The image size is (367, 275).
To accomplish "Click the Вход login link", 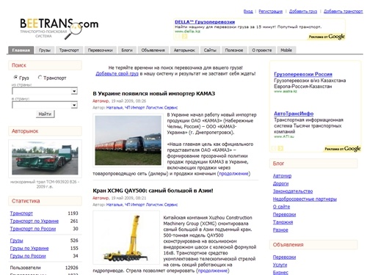I will pyautogui.click(x=248, y=11).
